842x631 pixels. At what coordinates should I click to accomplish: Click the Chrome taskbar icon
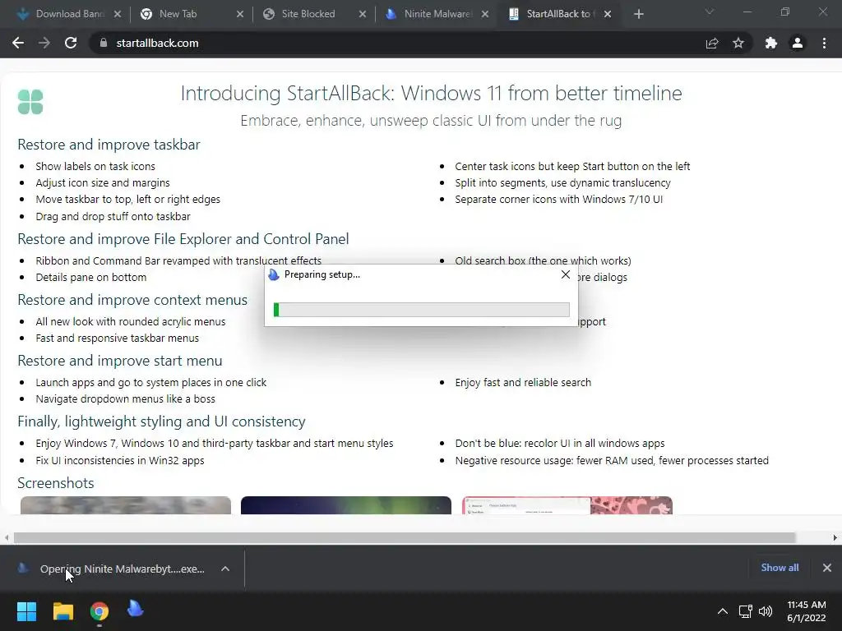click(x=99, y=611)
